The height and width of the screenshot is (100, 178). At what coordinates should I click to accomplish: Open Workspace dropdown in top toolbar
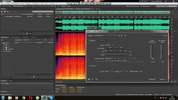(147, 6)
